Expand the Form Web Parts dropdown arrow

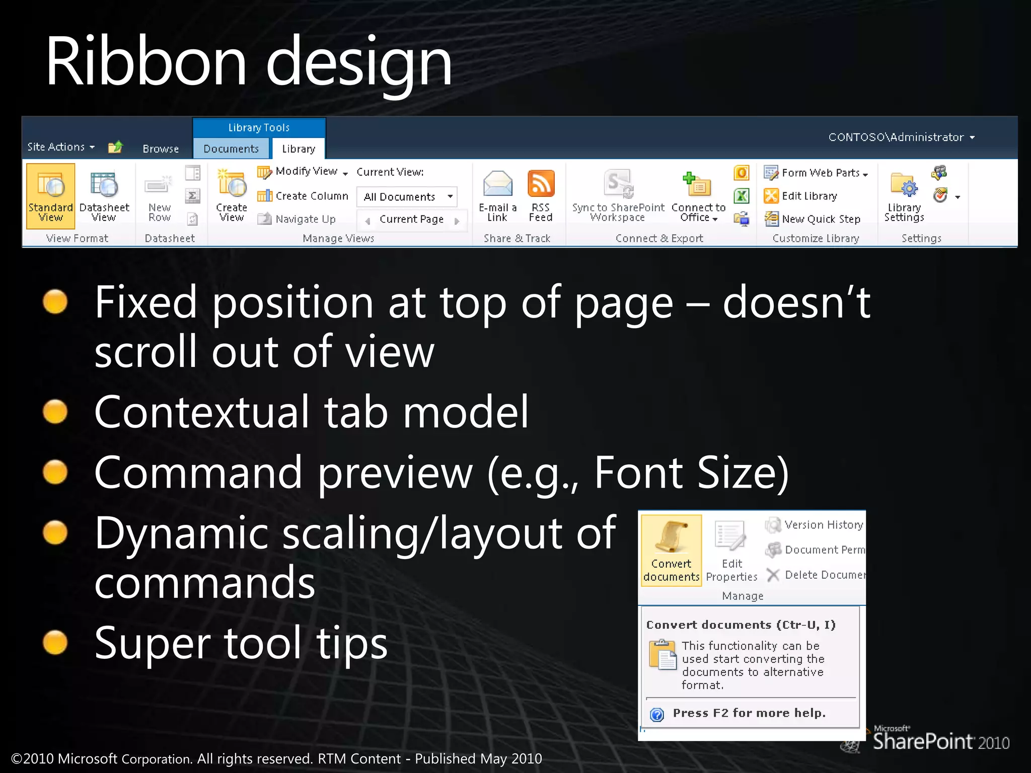click(x=865, y=175)
